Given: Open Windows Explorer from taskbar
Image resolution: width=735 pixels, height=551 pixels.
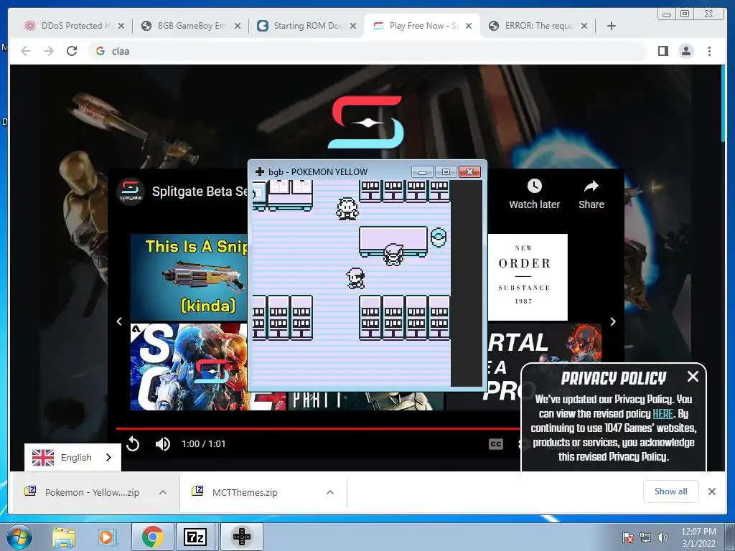Looking at the screenshot, I should [x=64, y=537].
